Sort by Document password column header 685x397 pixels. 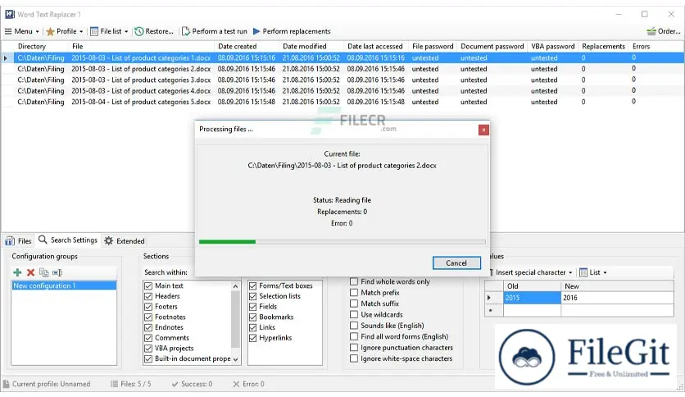pyautogui.click(x=492, y=47)
